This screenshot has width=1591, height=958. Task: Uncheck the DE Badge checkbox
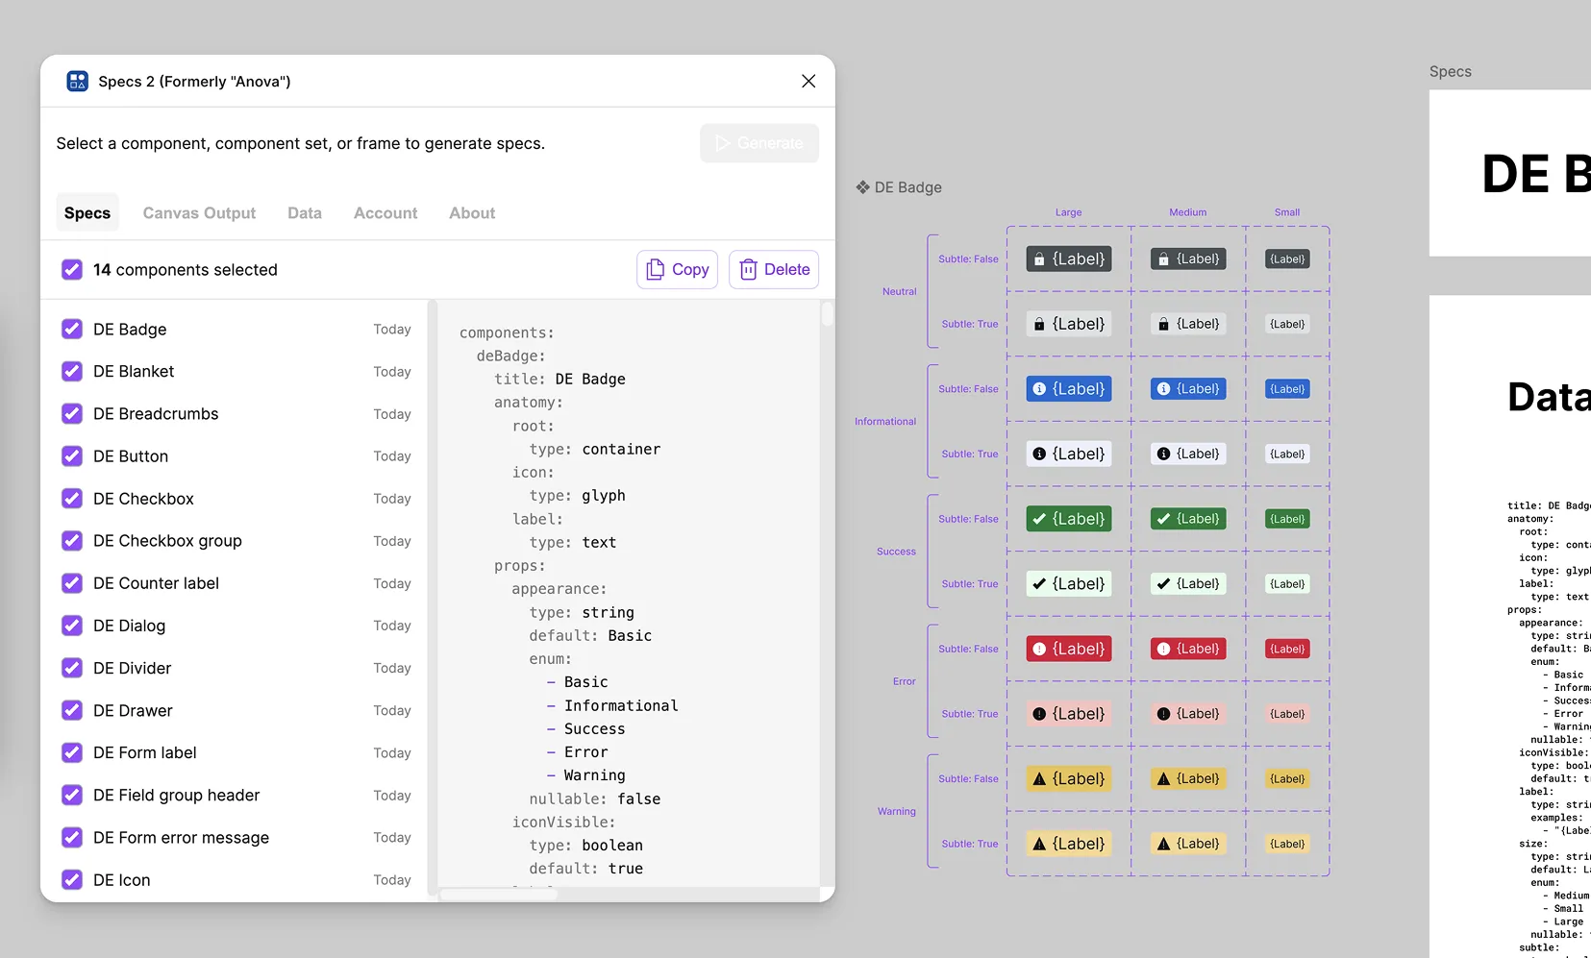click(x=72, y=329)
